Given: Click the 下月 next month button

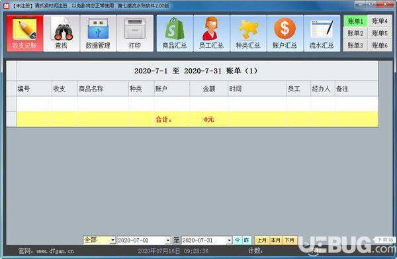Looking at the screenshot, I should [290, 240].
